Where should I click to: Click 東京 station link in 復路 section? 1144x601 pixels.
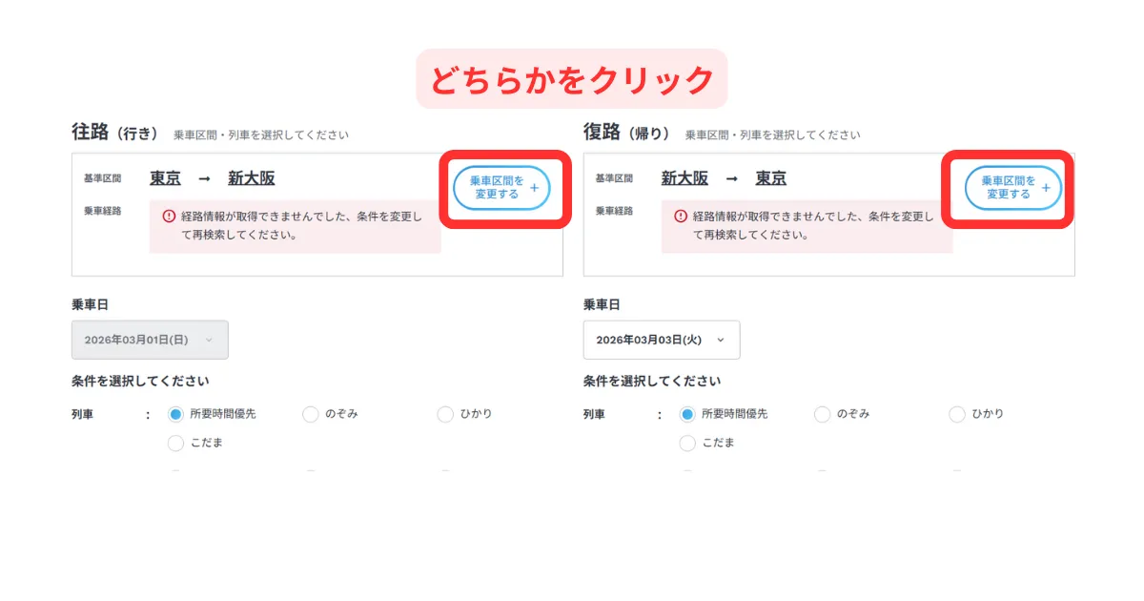(x=770, y=178)
